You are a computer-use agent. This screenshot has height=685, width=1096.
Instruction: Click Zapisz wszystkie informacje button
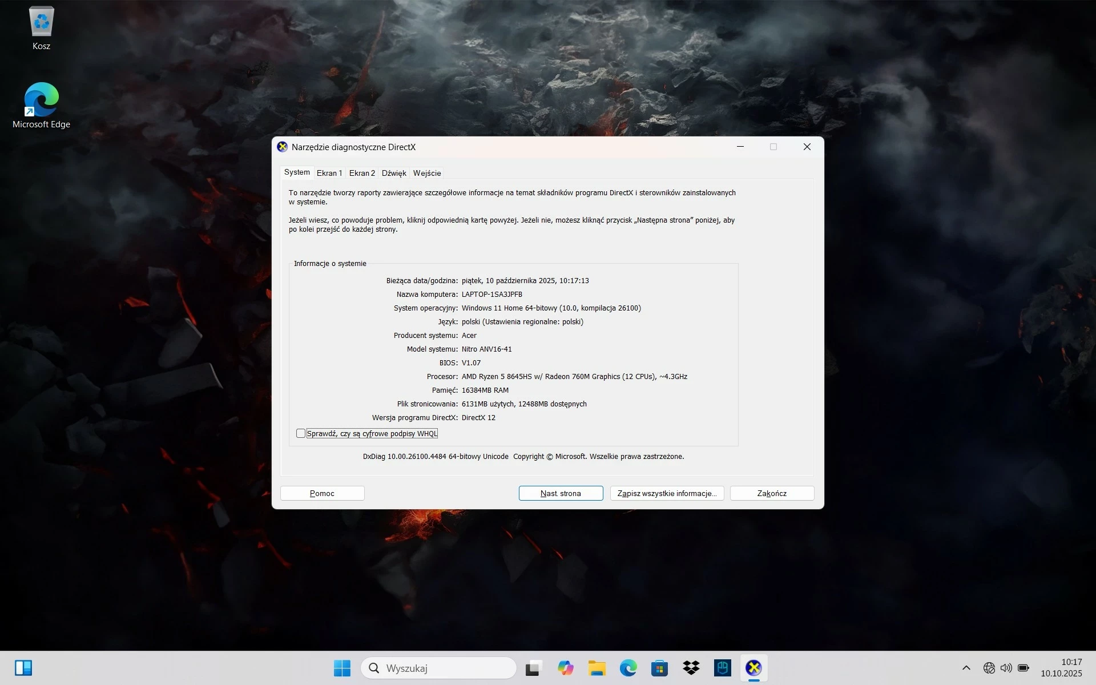[667, 493]
